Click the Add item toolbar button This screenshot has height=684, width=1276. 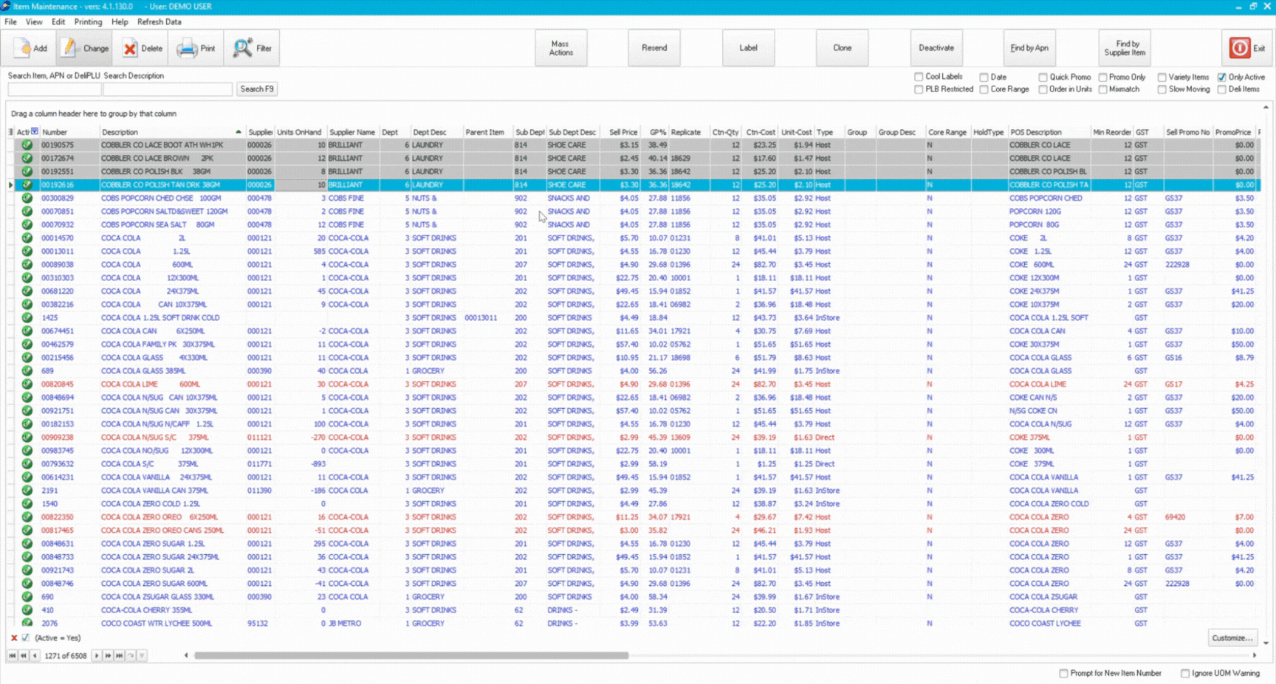click(x=30, y=48)
